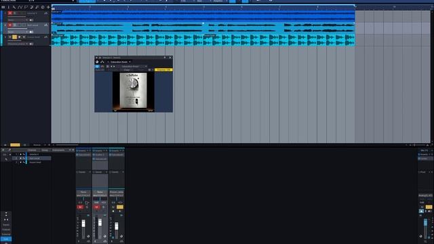434x244 pixels.
Task: Solo track 2 in the arrangement
Action: [x=15, y=25]
